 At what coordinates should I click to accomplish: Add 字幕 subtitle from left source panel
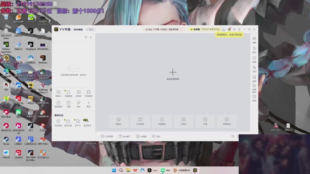[69, 104]
